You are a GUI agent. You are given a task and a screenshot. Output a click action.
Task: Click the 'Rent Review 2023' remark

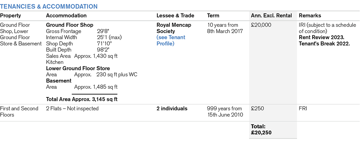(321, 37)
